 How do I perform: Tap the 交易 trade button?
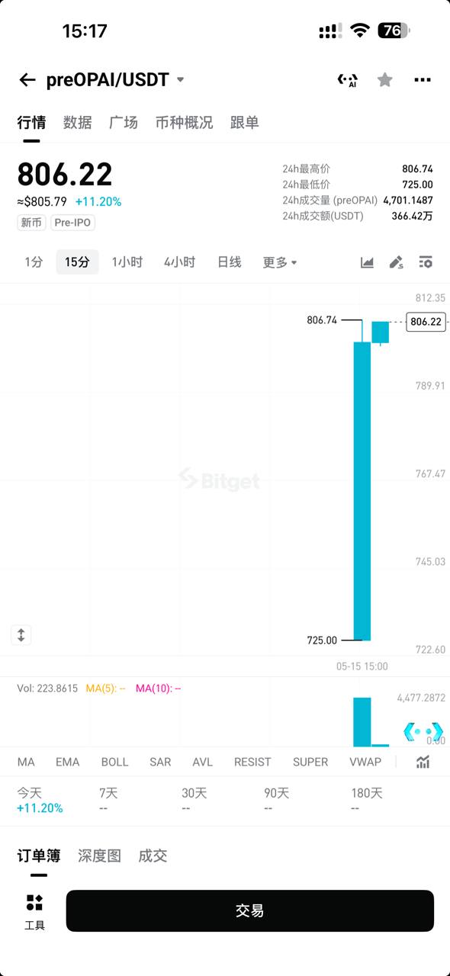click(x=250, y=910)
